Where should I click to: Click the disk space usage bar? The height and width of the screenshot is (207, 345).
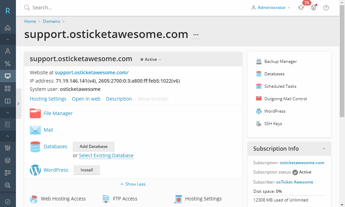click(x=289, y=195)
